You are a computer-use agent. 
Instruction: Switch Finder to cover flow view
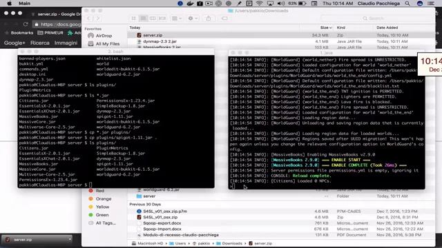pyautogui.click(x=162, y=19)
